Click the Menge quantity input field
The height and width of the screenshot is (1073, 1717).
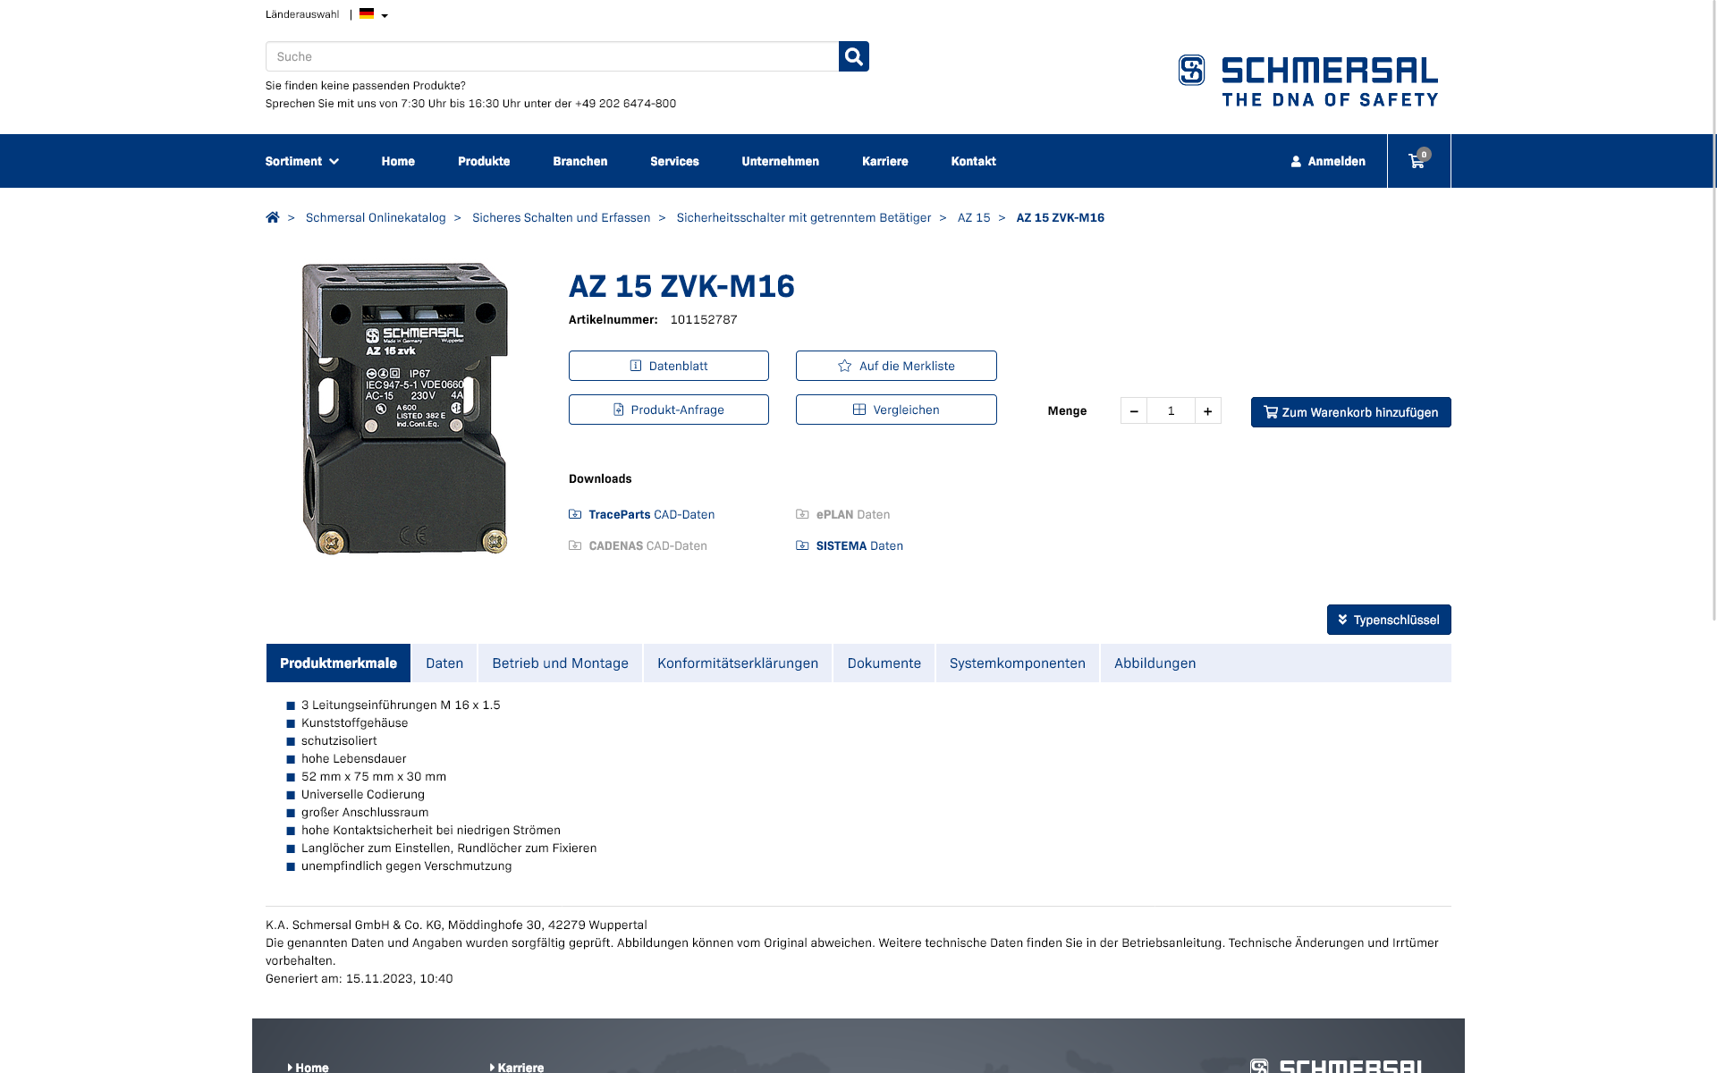click(1171, 410)
